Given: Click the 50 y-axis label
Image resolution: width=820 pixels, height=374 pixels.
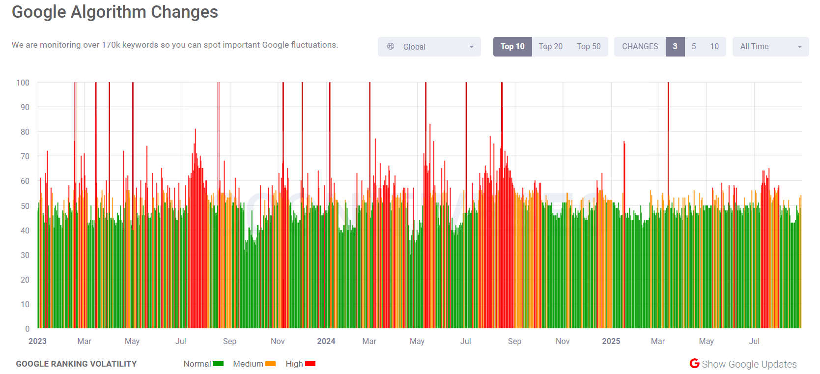Looking at the screenshot, I should [x=25, y=206].
